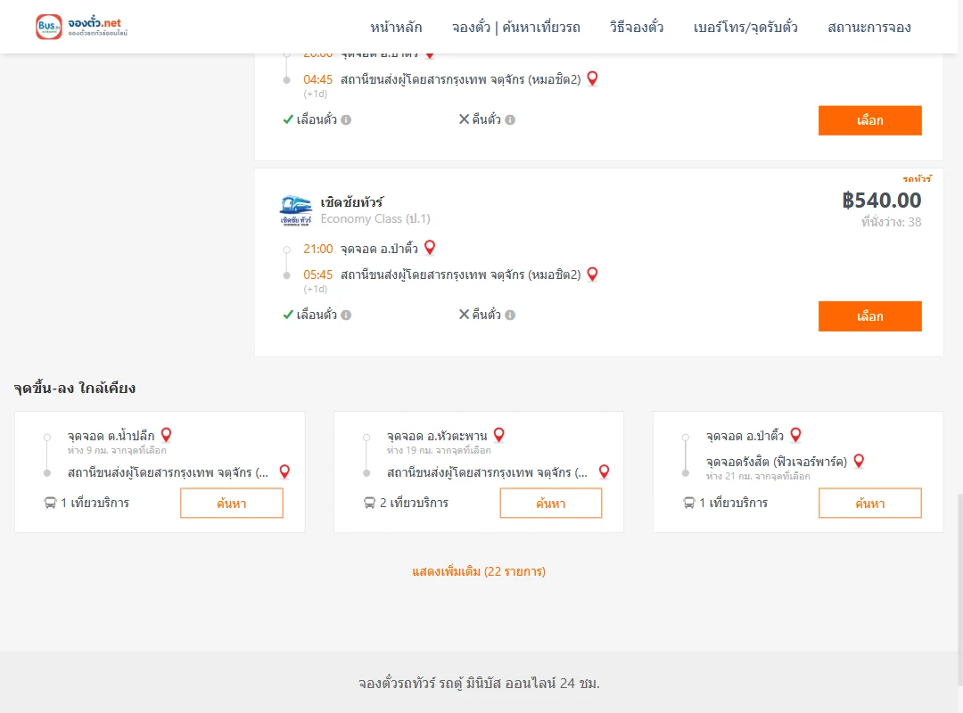Screen dimensions: 963x713
Task: Click map pin beside จุดจอด อ.หัวตะพาน
Action: pos(499,435)
